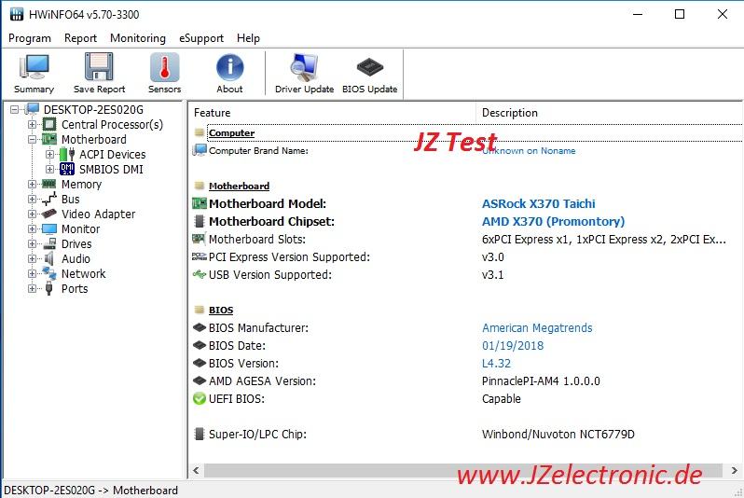The image size is (744, 498).
Task: Click the BIOS version L4.32 value
Action: pyautogui.click(x=496, y=363)
